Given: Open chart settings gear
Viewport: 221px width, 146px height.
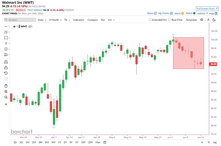Looking at the screenshot, I should coord(201,20).
